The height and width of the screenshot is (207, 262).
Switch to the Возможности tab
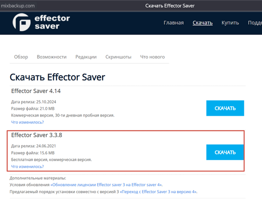pos(52,57)
